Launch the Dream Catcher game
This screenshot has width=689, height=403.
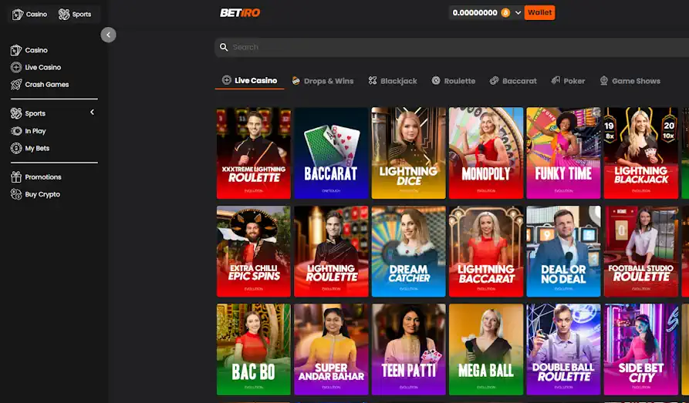coord(409,251)
